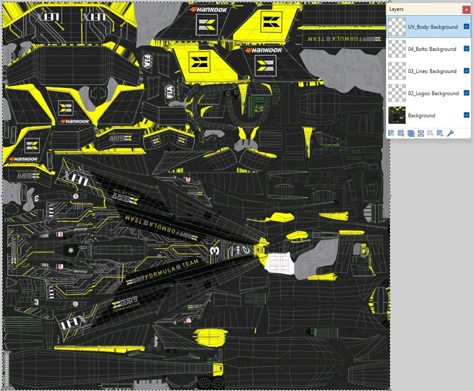The height and width of the screenshot is (391, 474).
Task: Select the "03_Lines: Background" layer name
Action: click(x=432, y=71)
